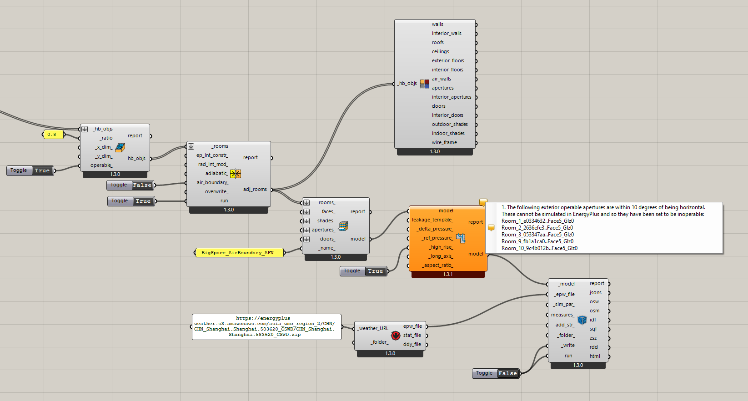Click the leakage_template_ input label

(x=432, y=220)
